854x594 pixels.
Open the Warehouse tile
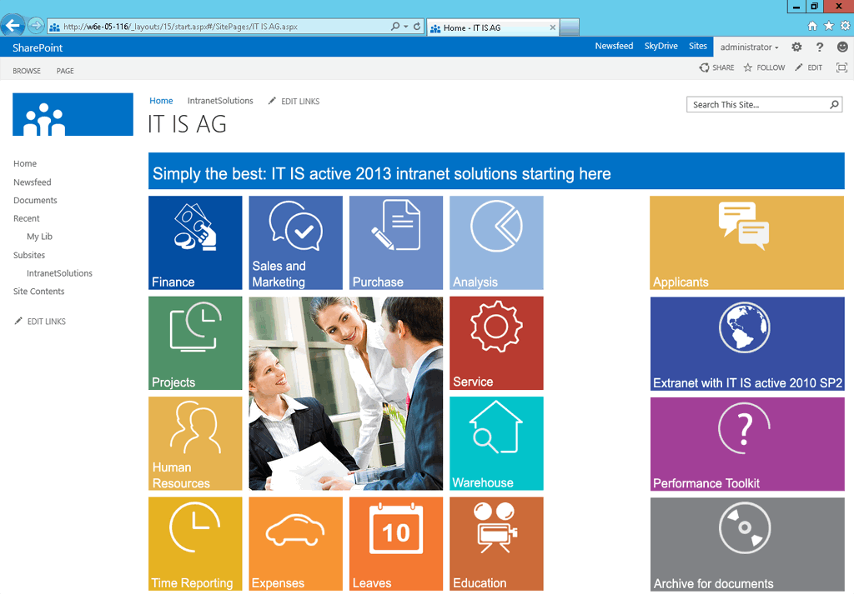tap(496, 443)
